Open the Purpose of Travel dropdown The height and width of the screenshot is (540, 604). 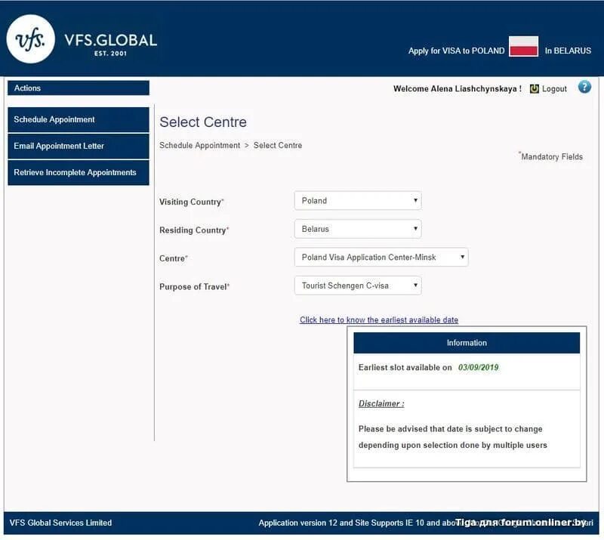pyautogui.click(x=358, y=285)
